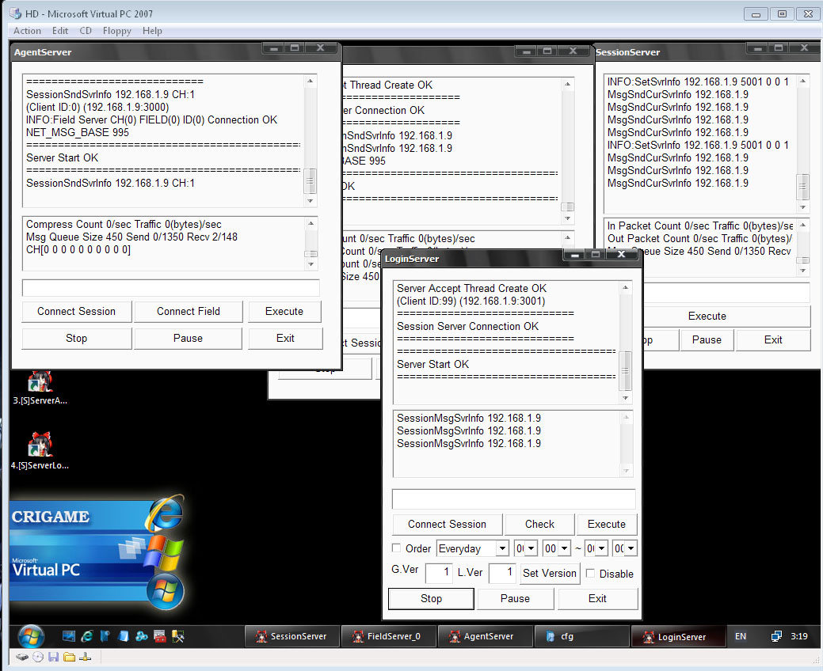Open the CD menu

86,31
